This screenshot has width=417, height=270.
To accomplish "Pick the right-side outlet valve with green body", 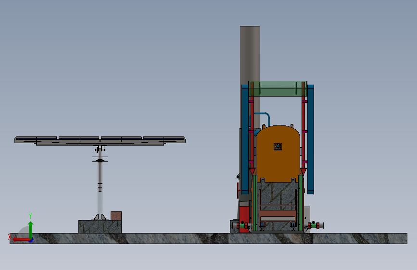I will tap(316, 226).
